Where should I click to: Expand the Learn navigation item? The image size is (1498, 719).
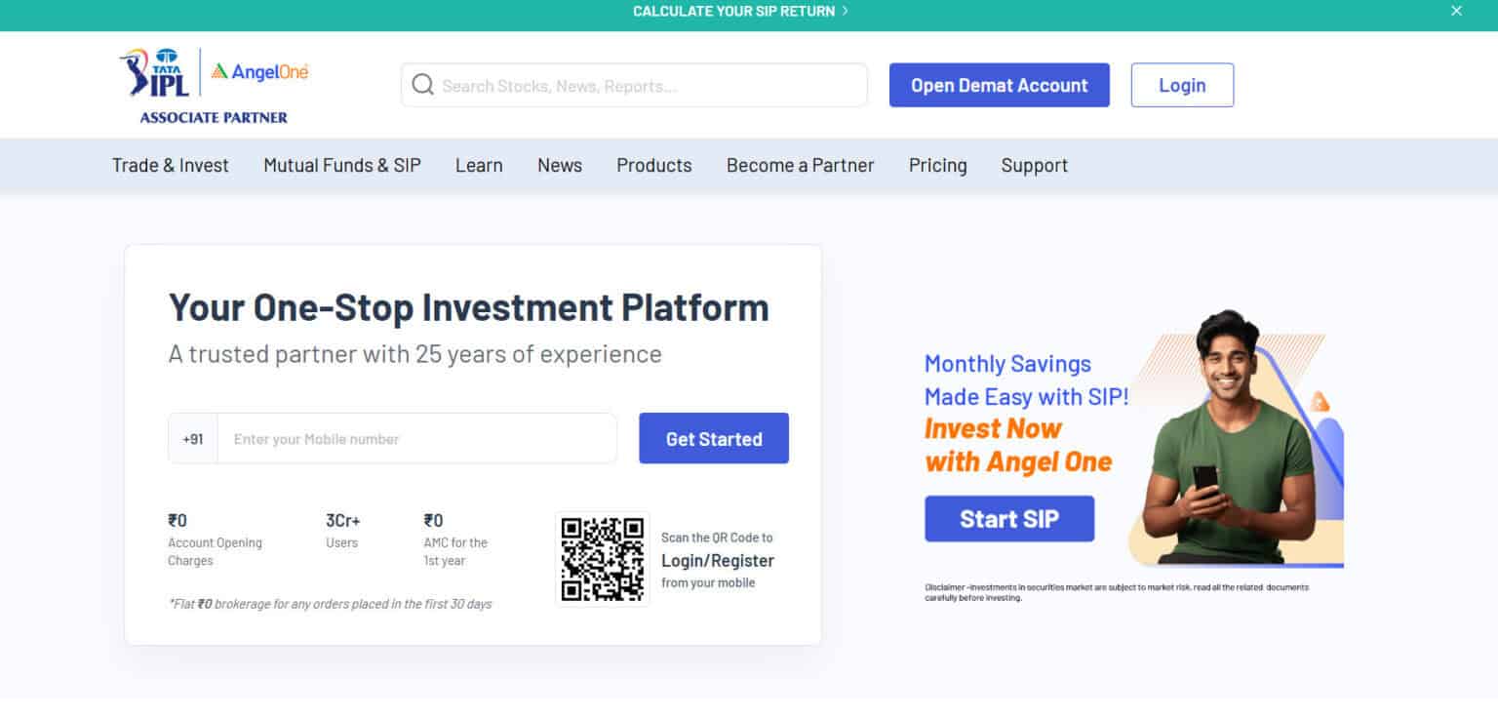click(478, 165)
